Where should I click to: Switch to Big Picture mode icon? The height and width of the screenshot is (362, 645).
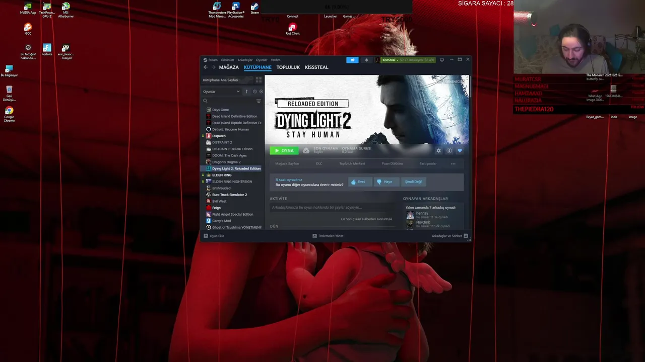pos(442,60)
